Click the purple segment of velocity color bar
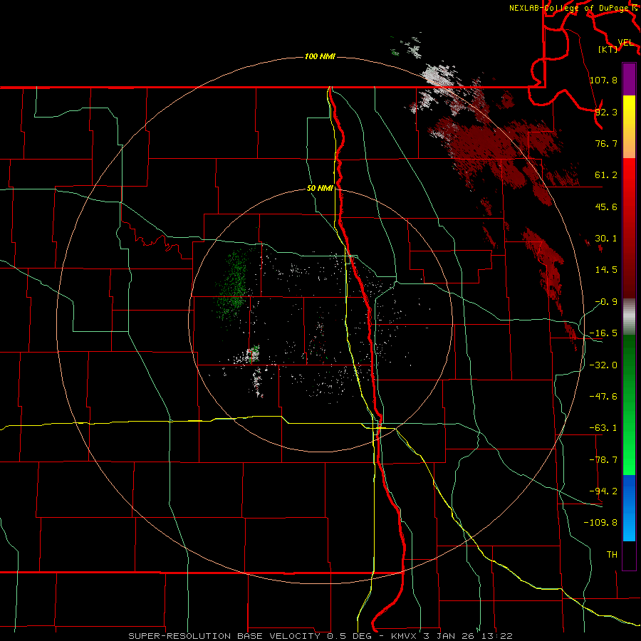The width and height of the screenshot is (641, 641). pyautogui.click(x=629, y=79)
